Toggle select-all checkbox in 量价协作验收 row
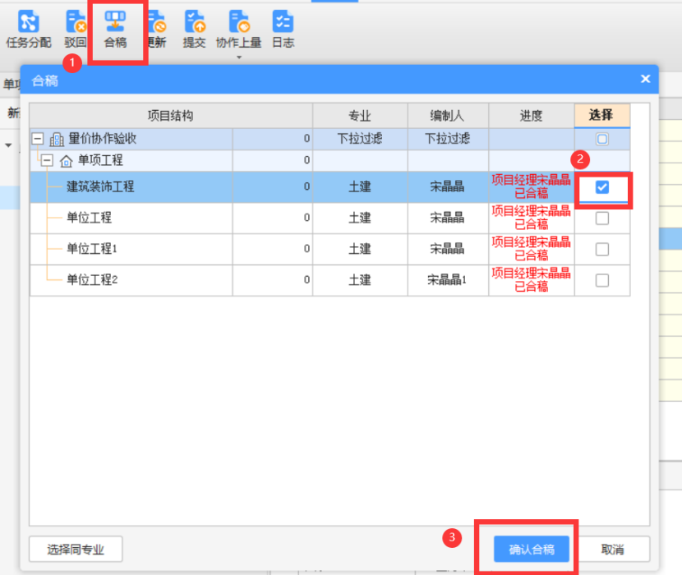682x575 pixels. 602,139
